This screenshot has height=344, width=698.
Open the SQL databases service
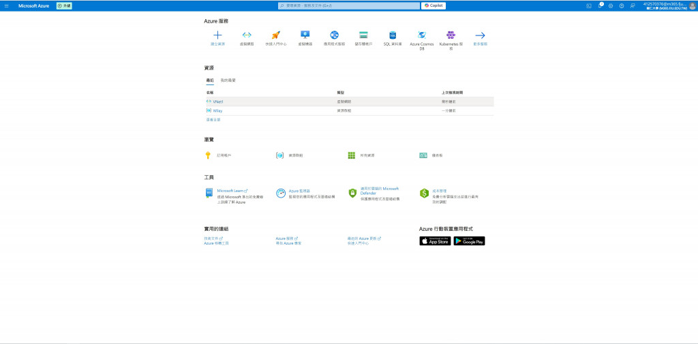pos(393,35)
